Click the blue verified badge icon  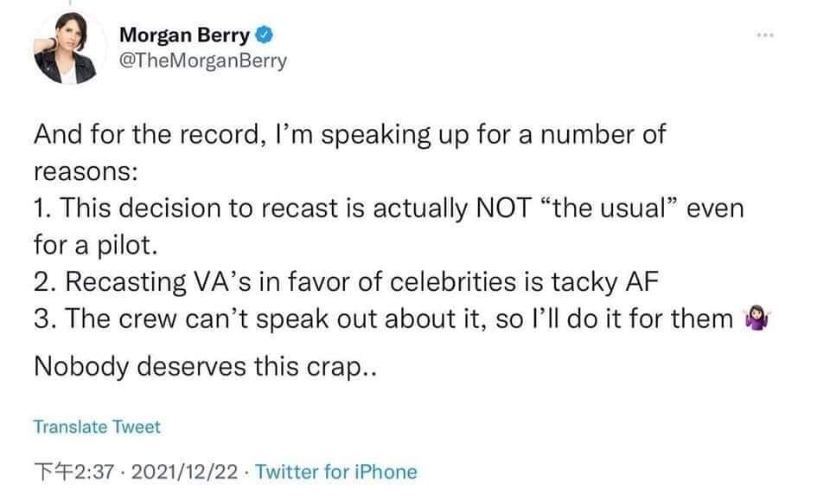[265, 35]
